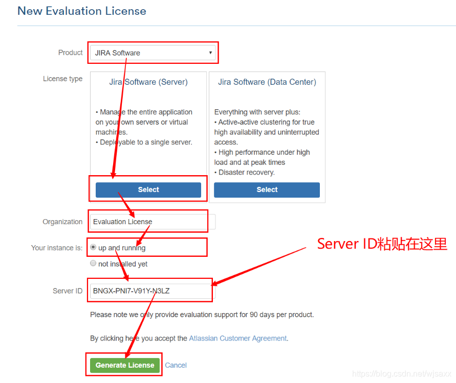Viewport: 456px width, 383px height.
Task: Click the Cancel link
Action: [176, 365]
